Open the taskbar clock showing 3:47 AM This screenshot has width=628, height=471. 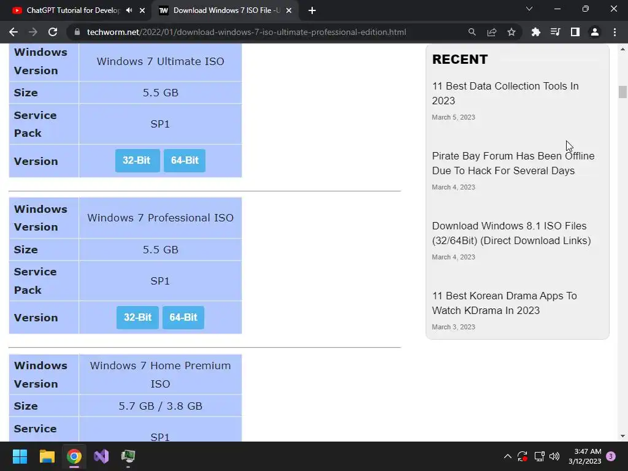coord(585,456)
